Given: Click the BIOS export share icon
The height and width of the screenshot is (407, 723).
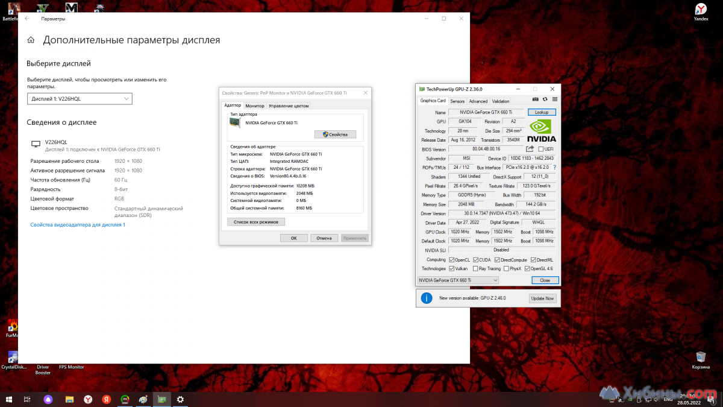Looking at the screenshot, I should 530,149.
